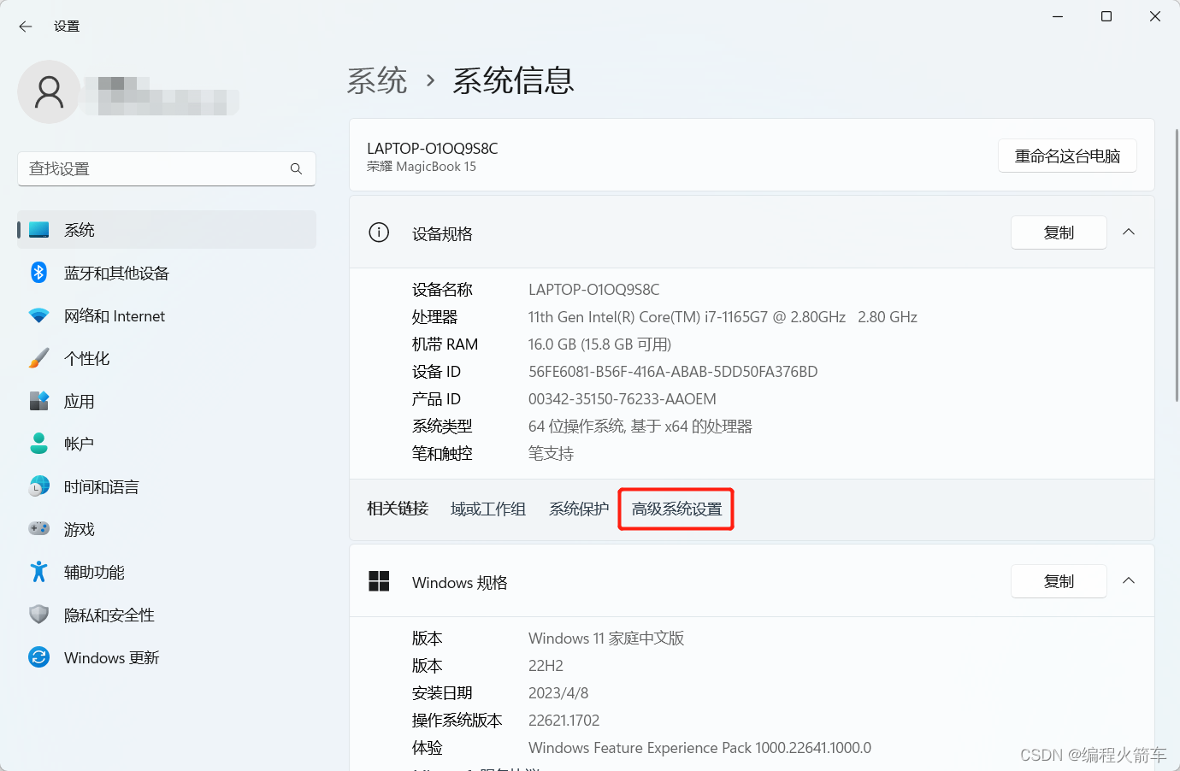The width and height of the screenshot is (1180, 771).
Task: Click the 隐私和安全性 shield icon
Action: [x=39, y=615]
